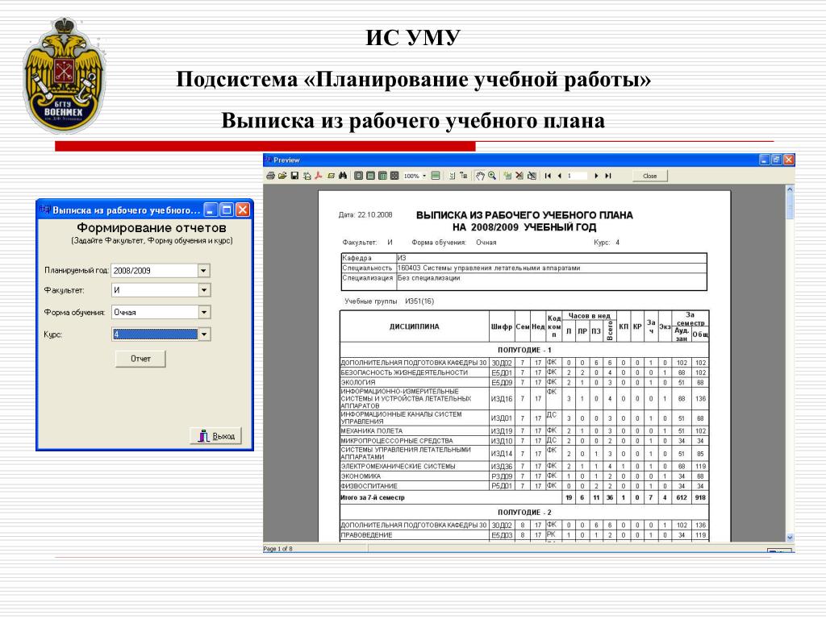Click the ПРАВОВЕДЕНИЕ discipline text
The height and width of the screenshot is (619, 826).
coord(367,535)
